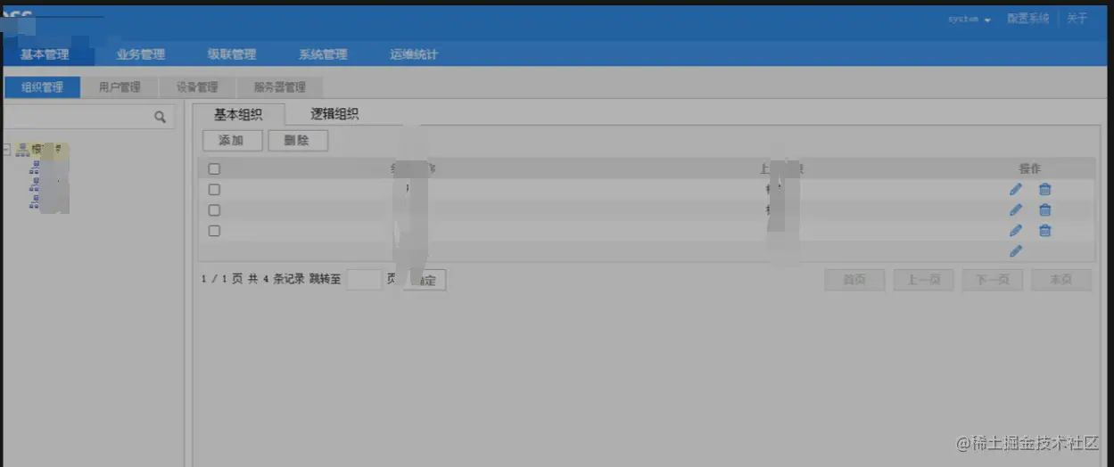This screenshot has width=1114, height=467.
Task: Check the second table row checkbox
Action: (x=214, y=210)
